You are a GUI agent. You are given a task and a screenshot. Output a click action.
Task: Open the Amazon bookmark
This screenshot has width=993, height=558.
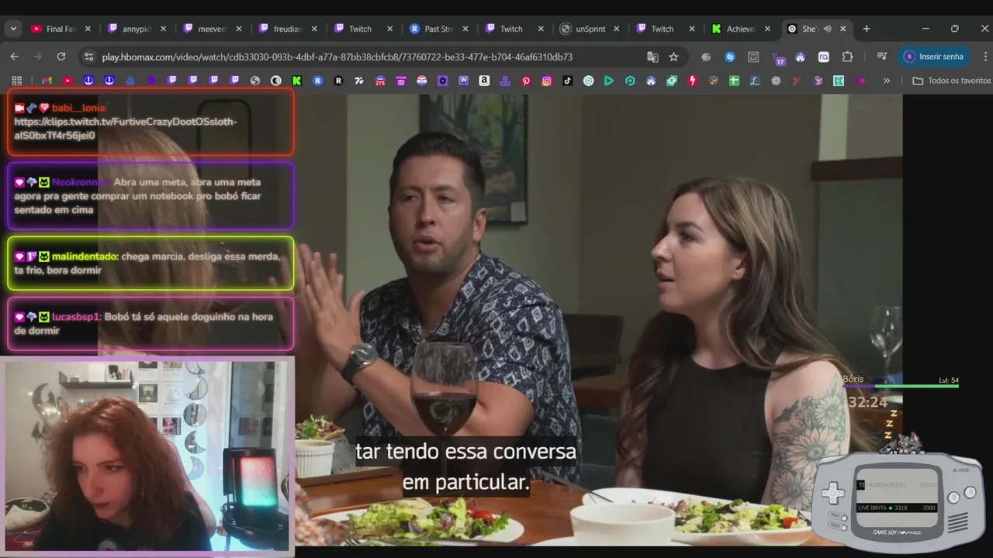click(484, 81)
